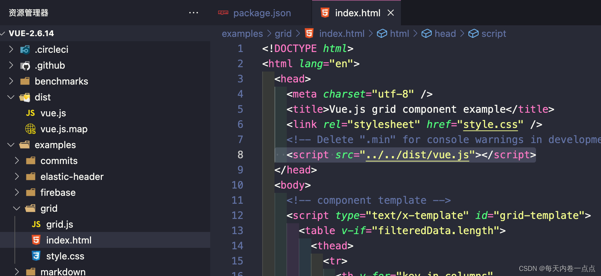Viewport: 601px width, 276px height.
Task: Click the dist folder icon
Action: coord(25,97)
